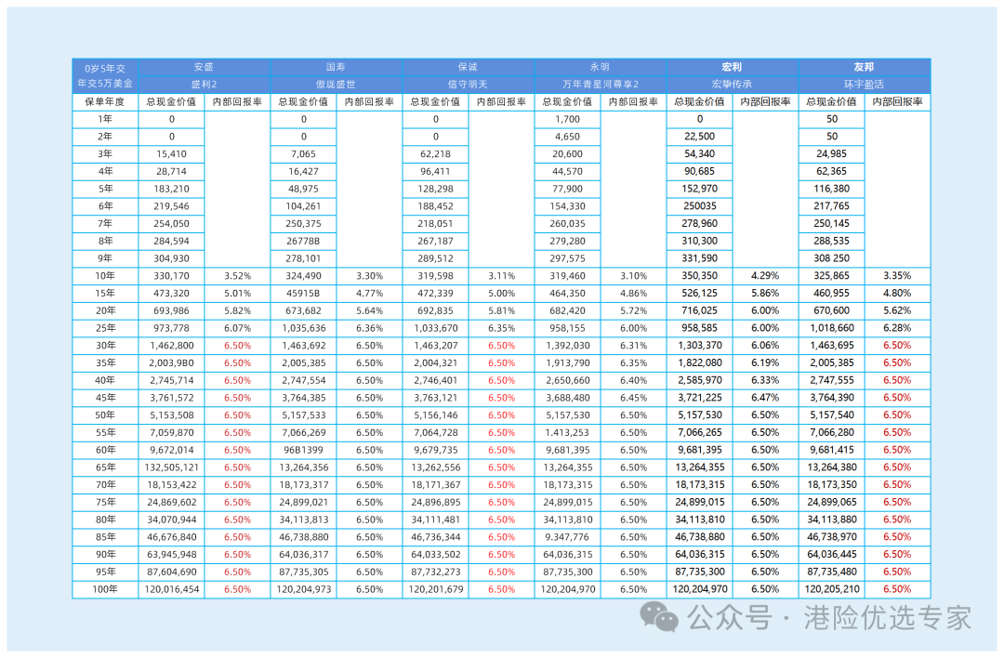The width and height of the screenshot is (1004, 658).
Task: Select the product name '万年青星河尊享2'
Action: coord(600,85)
